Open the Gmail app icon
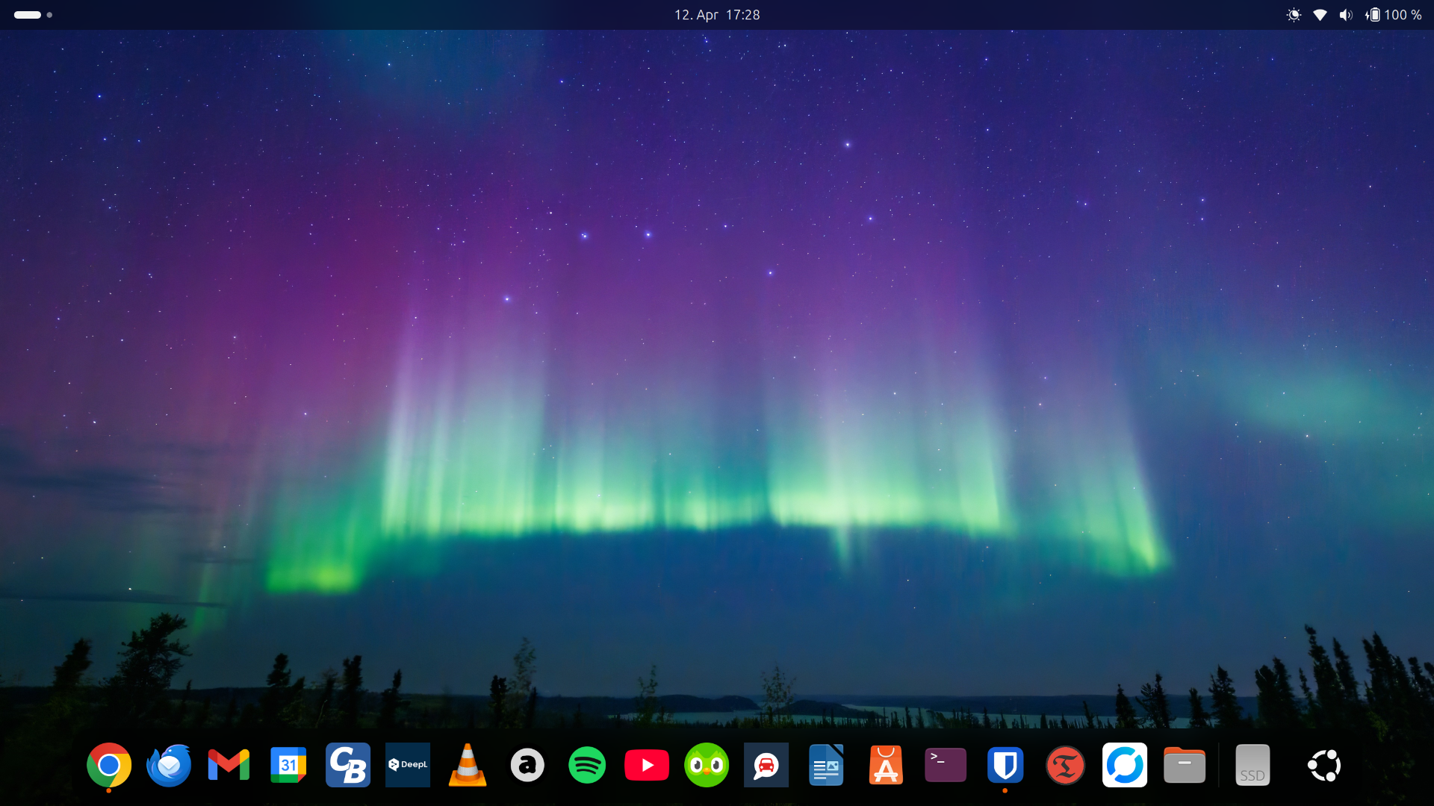This screenshot has width=1434, height=806. click(229, 765)
